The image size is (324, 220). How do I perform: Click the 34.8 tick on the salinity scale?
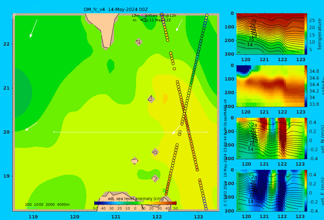[314, 71]
